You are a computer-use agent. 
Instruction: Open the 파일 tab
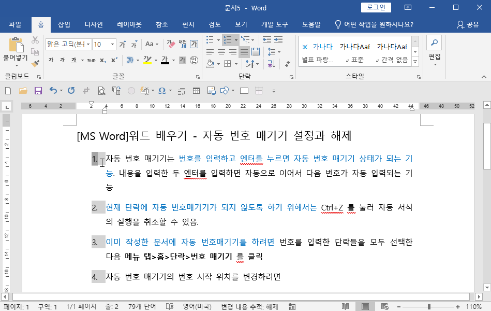pyautogui.click(x=15, y=24)
